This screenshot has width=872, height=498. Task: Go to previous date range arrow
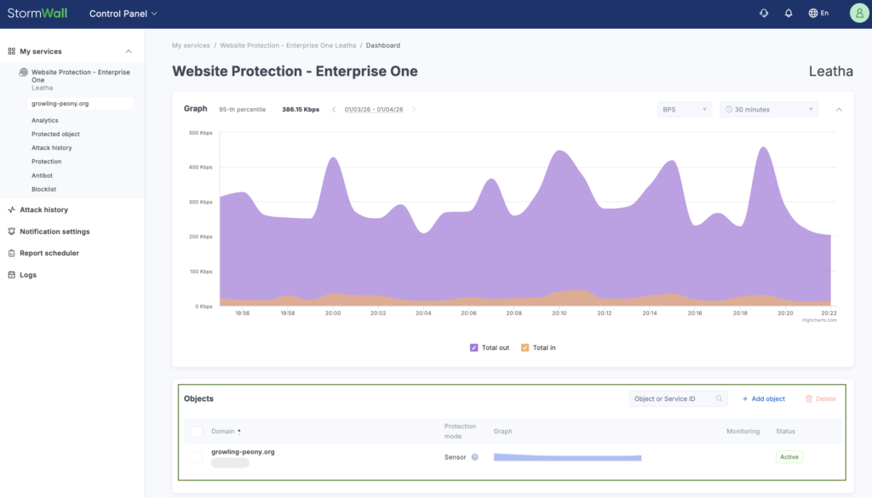click(x=334, y=110)
